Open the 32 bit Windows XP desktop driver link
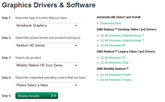Viewport: 165px width, 102px height. [113, 45]
